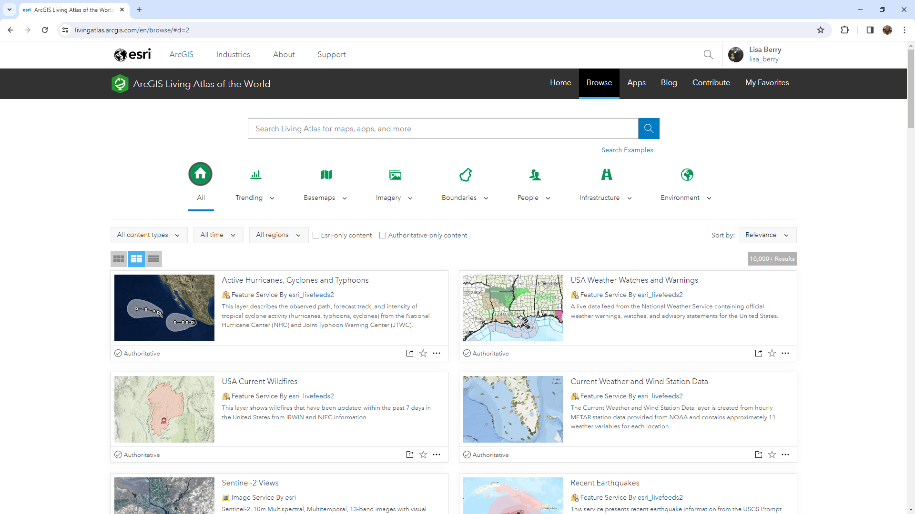Switch to grid view layout
The height and width of the screenshot is (514, 915).
pyautogui.click(x=119, y=258)
